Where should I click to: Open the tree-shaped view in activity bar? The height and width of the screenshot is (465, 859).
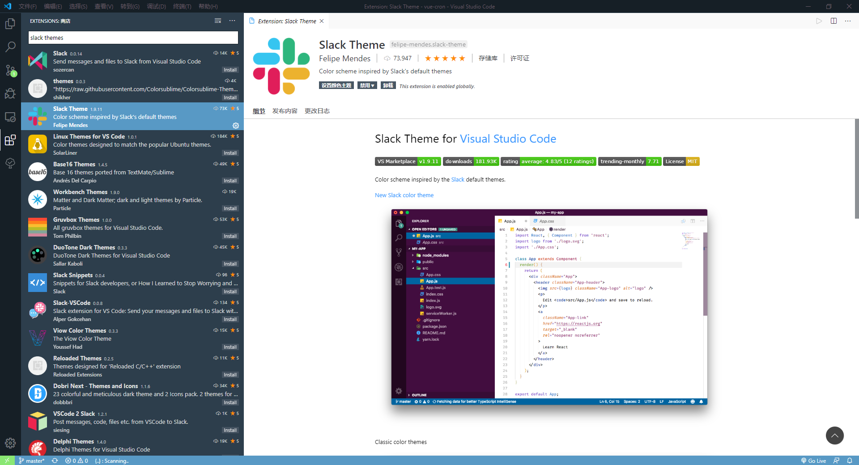pyautogui.click(x=10, y=163)
